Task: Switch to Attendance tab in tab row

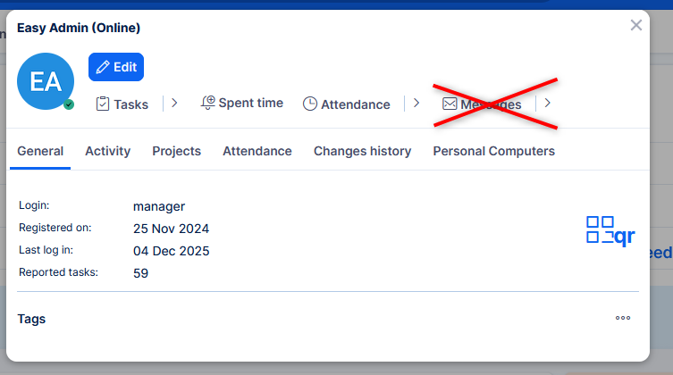Action: point(257,151)
